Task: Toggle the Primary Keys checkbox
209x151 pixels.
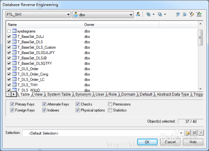Action: point(12,104)
